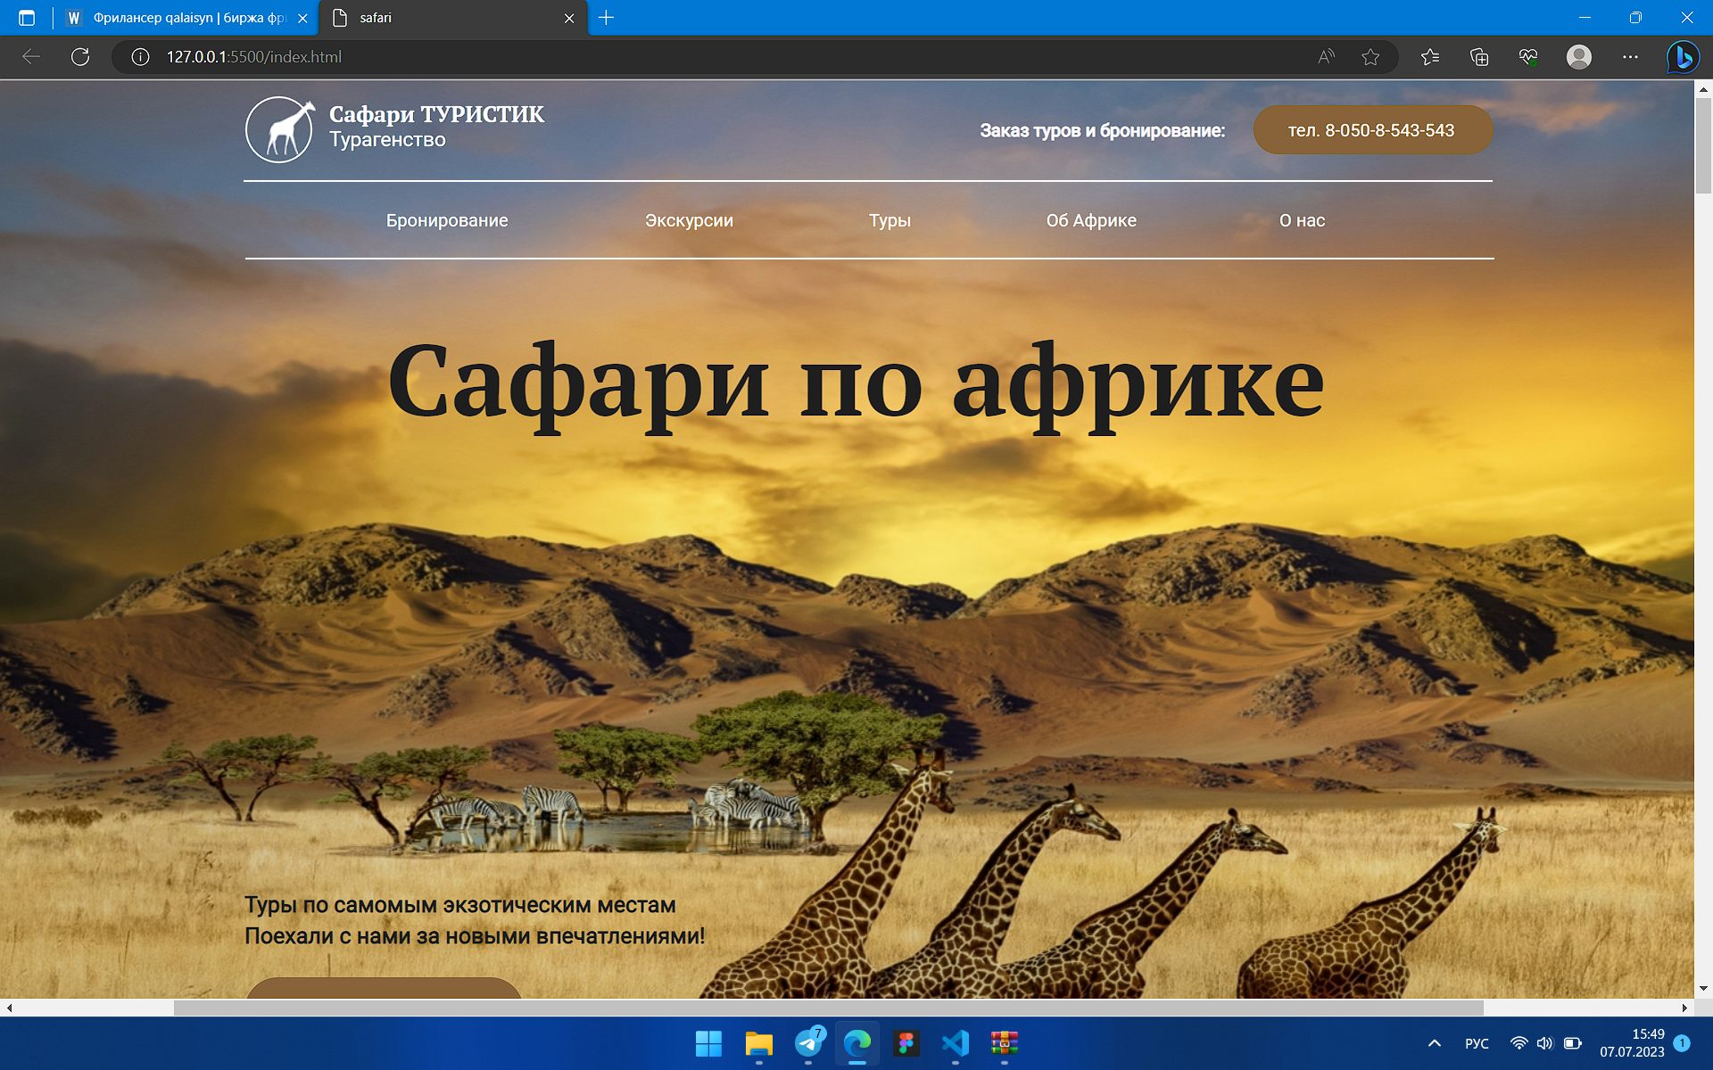Screen dimensions: 1713x1070
Task: Click the text Туры по самомым экзотическим местам
Action: (x=460, y=905)
